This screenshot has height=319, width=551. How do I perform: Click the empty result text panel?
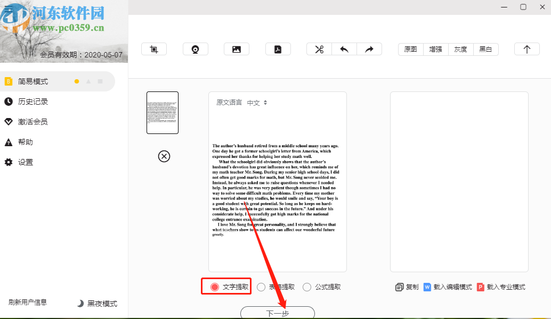pos(459,182)
